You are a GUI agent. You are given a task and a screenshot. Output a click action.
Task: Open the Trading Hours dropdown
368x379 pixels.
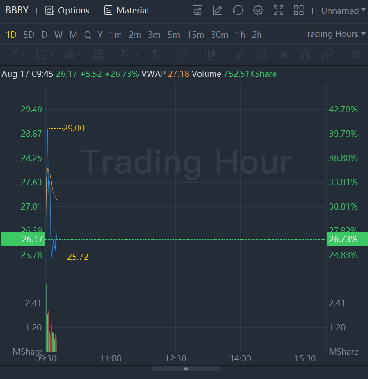coord(334,34)
